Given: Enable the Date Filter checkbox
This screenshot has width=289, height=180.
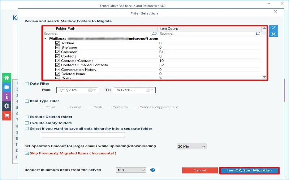Looking at the screenshot, I should click(27, 84).
